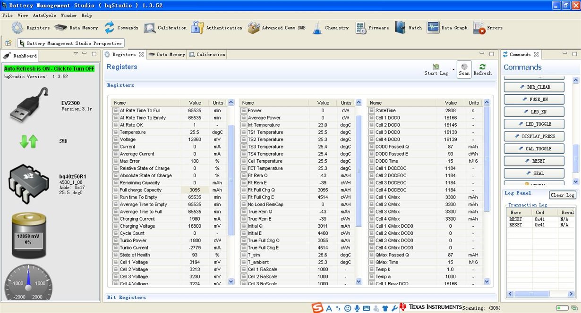Open DashBoard view menu dropdown triangle
Screen dimensions: 581x313
point(75,53)
